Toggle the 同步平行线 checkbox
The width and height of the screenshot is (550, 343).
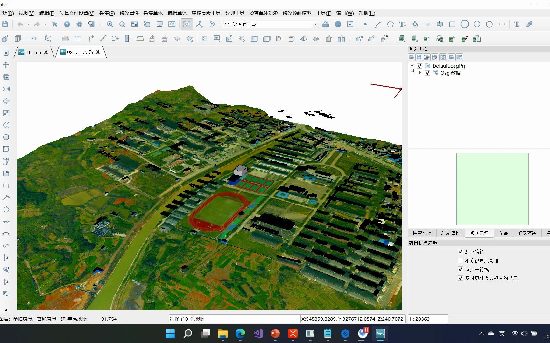pyautogui.click(x=460, y=269)
